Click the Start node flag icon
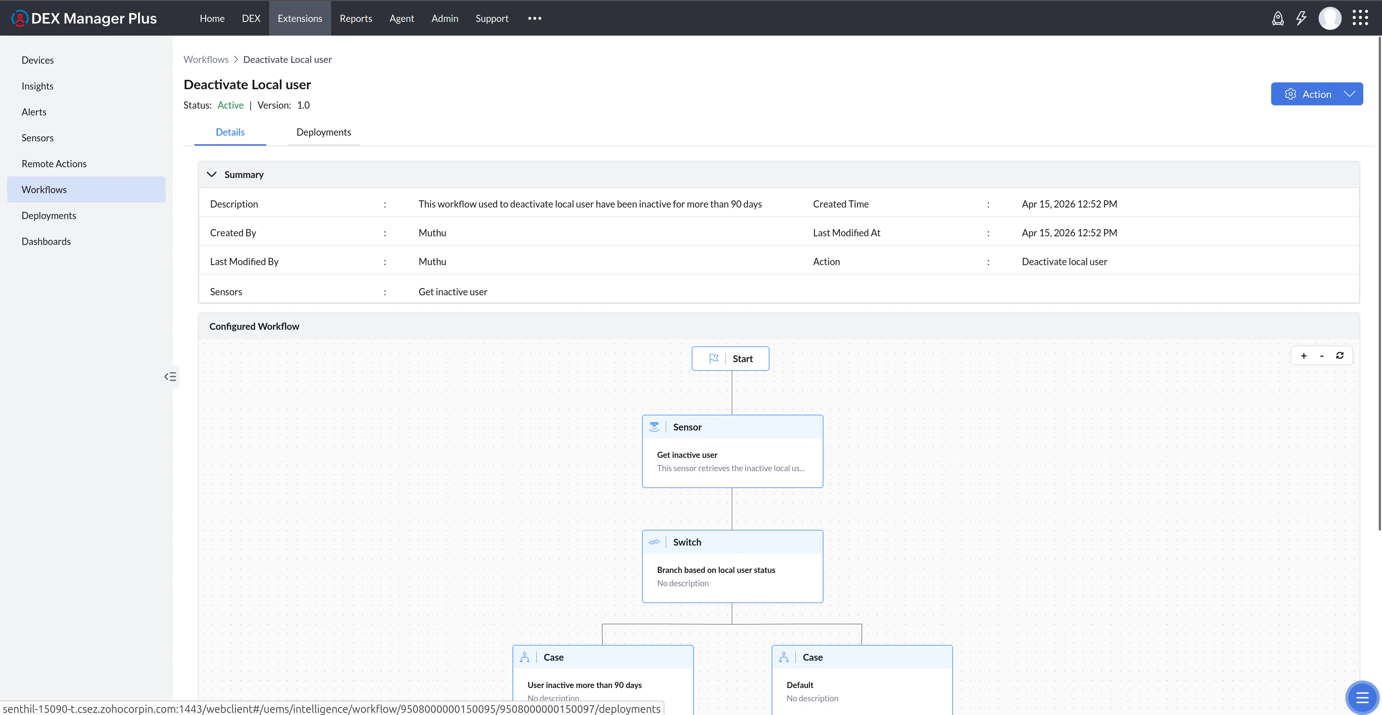This screenshot has height=715, width=1382. click(x=714, y=359)
